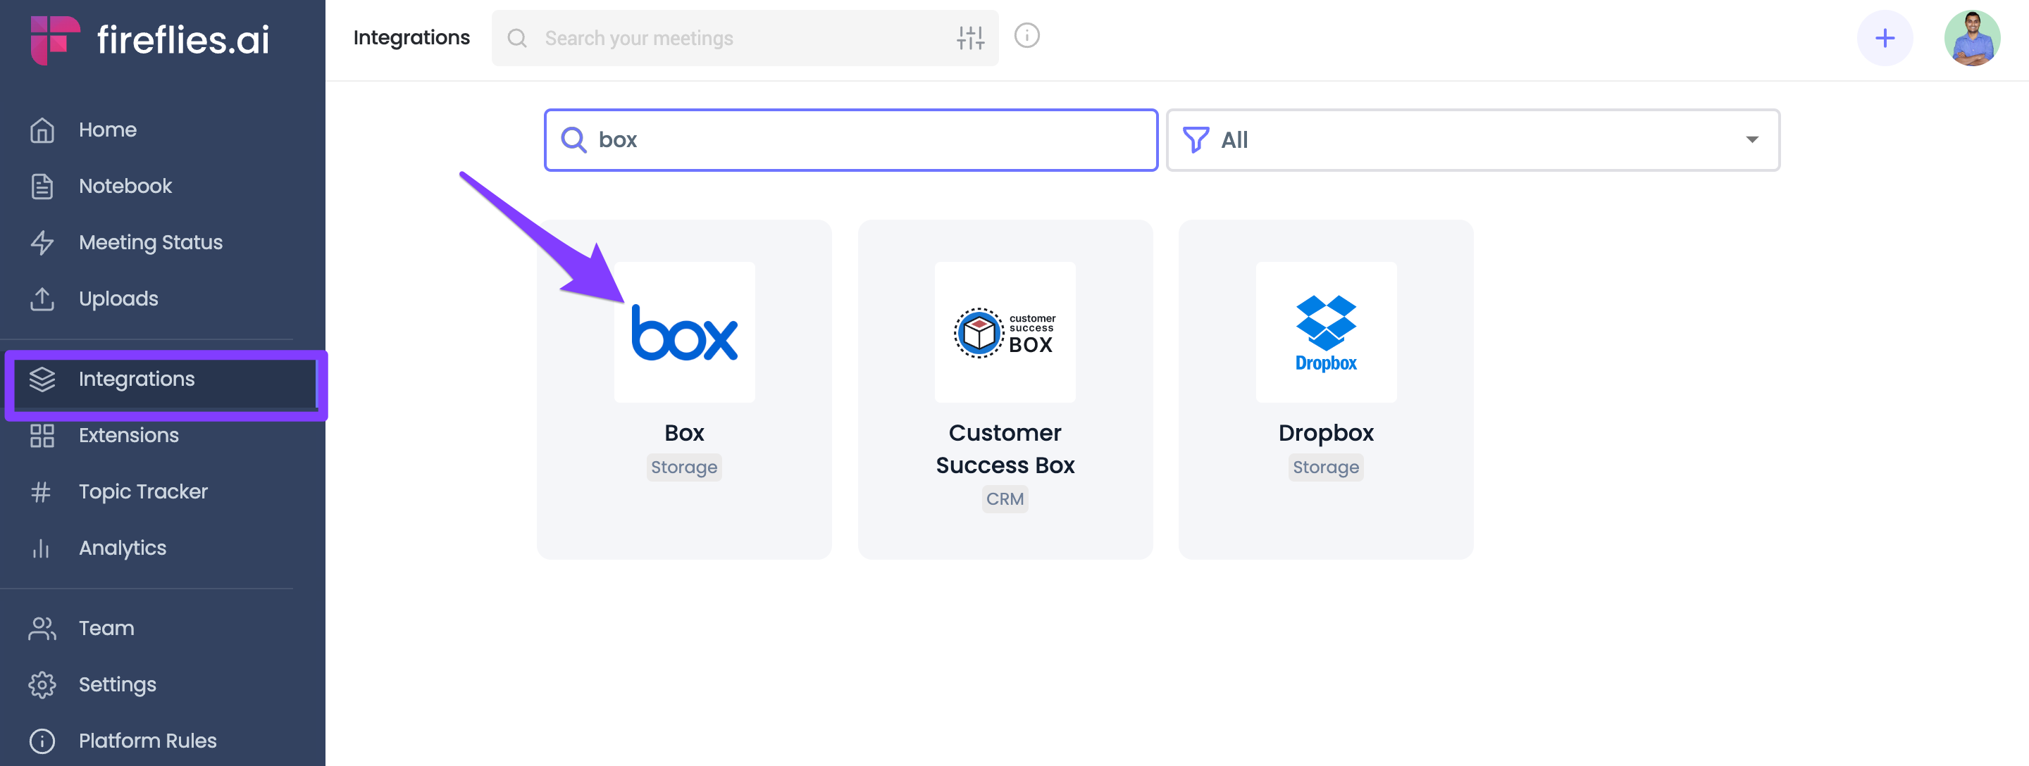Focus the Search your meetings field
The height and width of the screenshot is (766, 2029).
tap(745, 38)
